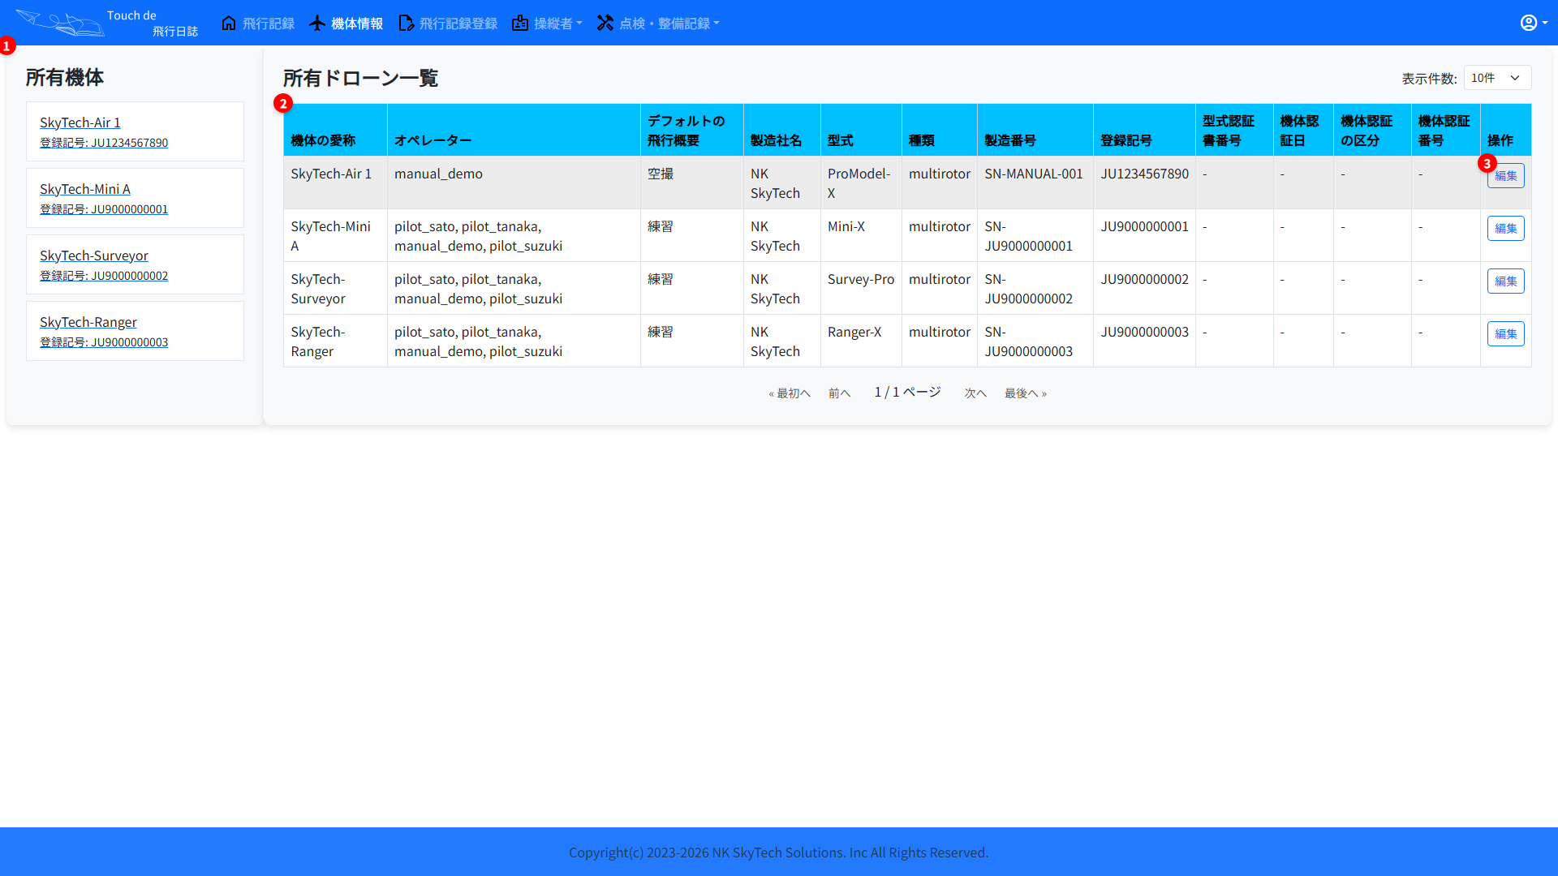The image size is (1558, 876).
Task: Go to the 飛行記録 menu item
Action: click(268, 24)
